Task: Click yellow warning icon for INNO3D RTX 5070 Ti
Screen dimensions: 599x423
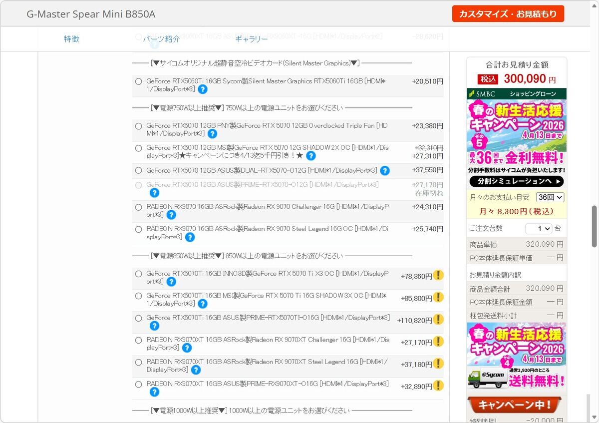Action: pyautogui.click(x=438, y=275)
